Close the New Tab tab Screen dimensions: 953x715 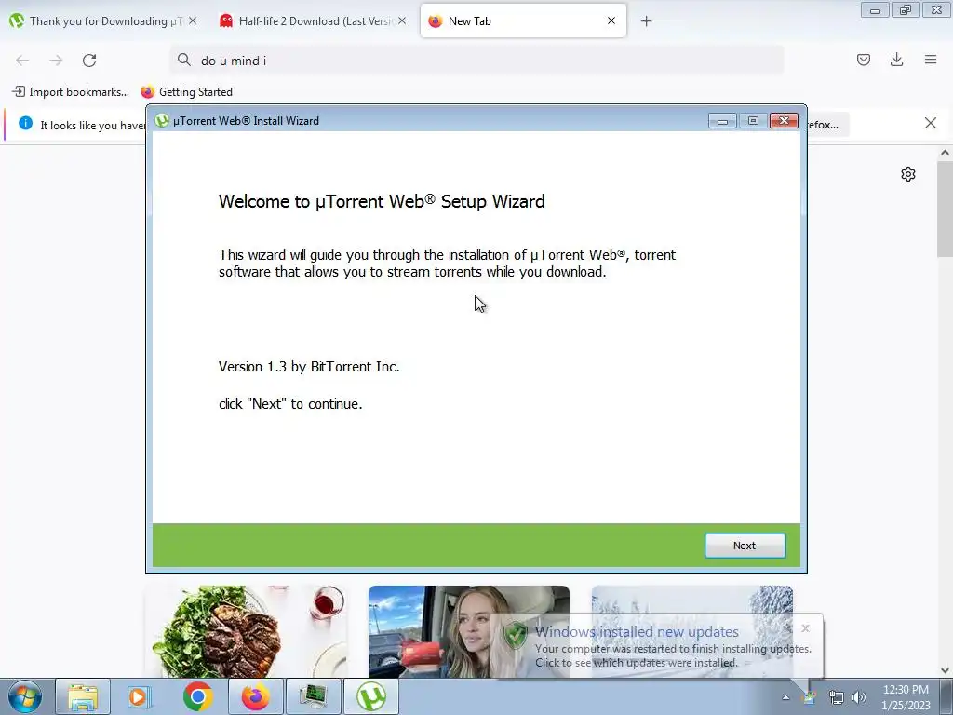click(x=611, y=20)
